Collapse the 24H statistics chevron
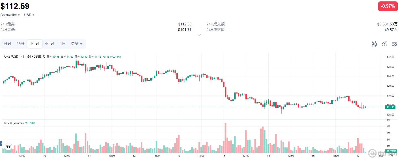 point(199,35)
